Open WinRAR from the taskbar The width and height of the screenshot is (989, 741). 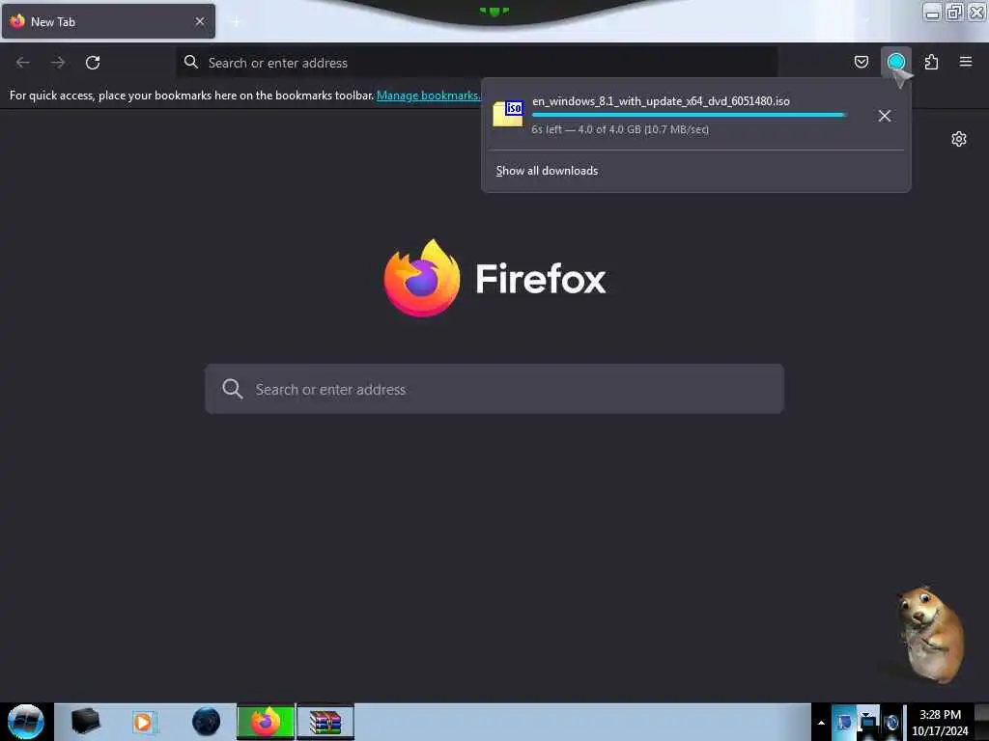point(325,722)
